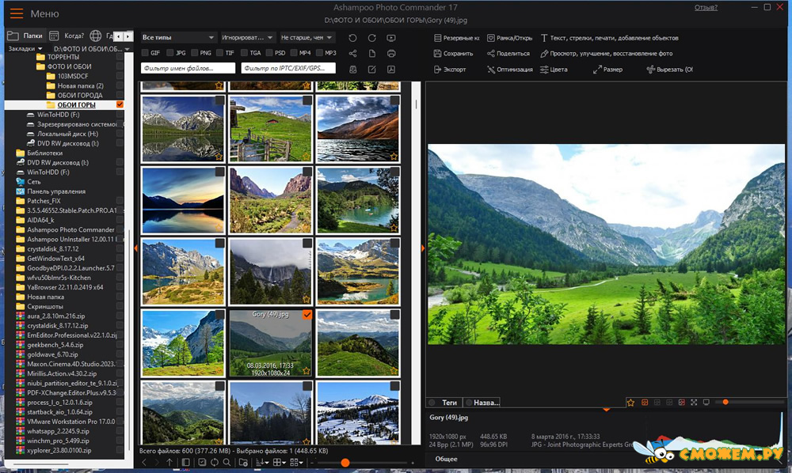Click the Фильтр имен файлов input field
The height and width of the screenshot is (473, 792).
188,68
